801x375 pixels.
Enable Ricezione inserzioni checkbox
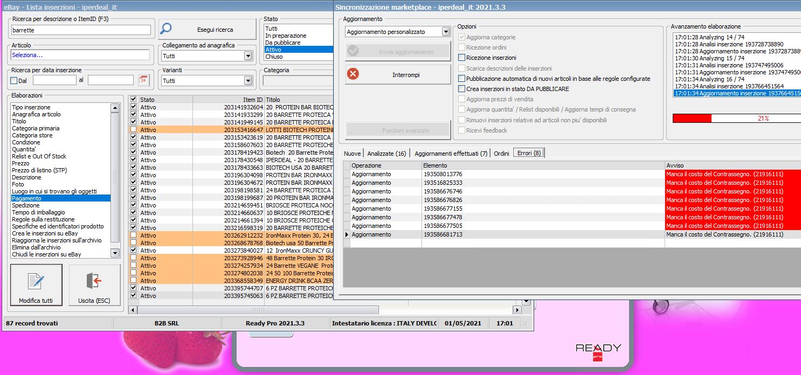(461, 58)
